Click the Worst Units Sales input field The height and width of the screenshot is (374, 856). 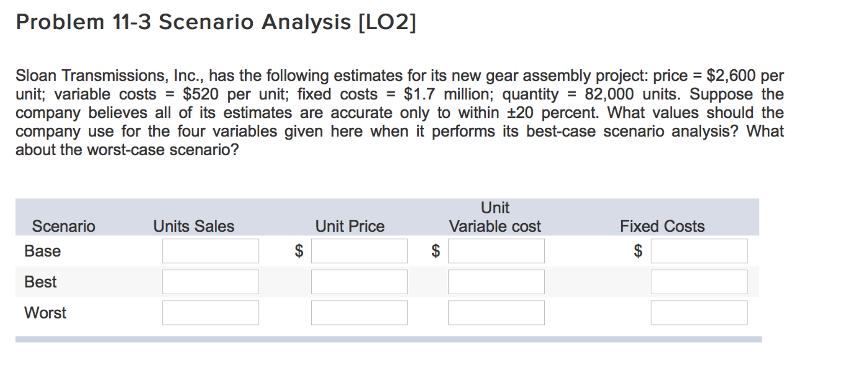click(210, 313)
